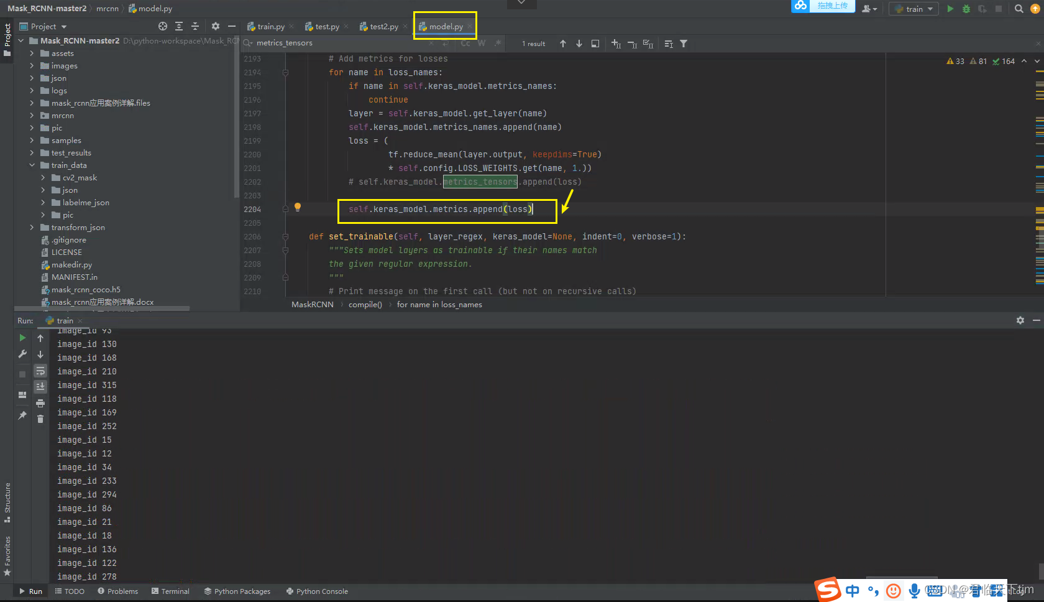Click the compile() breadcrumb link
The image size is (1044, 602).
click(x=365, y=304)
